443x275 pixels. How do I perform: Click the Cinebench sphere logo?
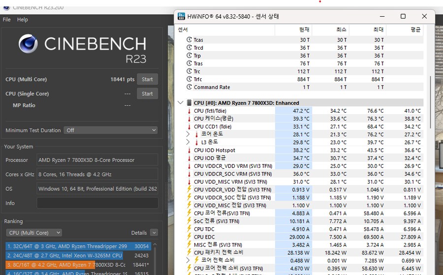[29, 44]
